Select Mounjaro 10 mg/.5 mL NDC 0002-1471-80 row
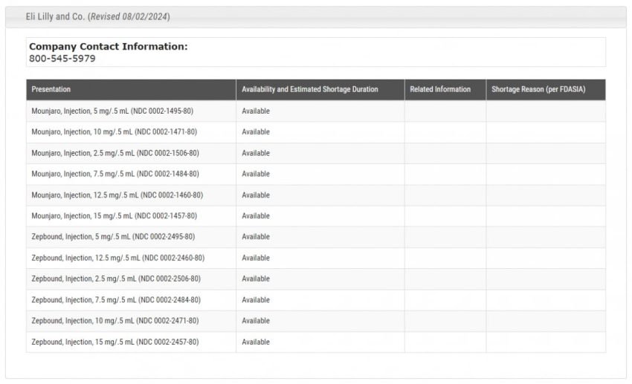The width and height of the screenshot is (632, 384). 315,132
